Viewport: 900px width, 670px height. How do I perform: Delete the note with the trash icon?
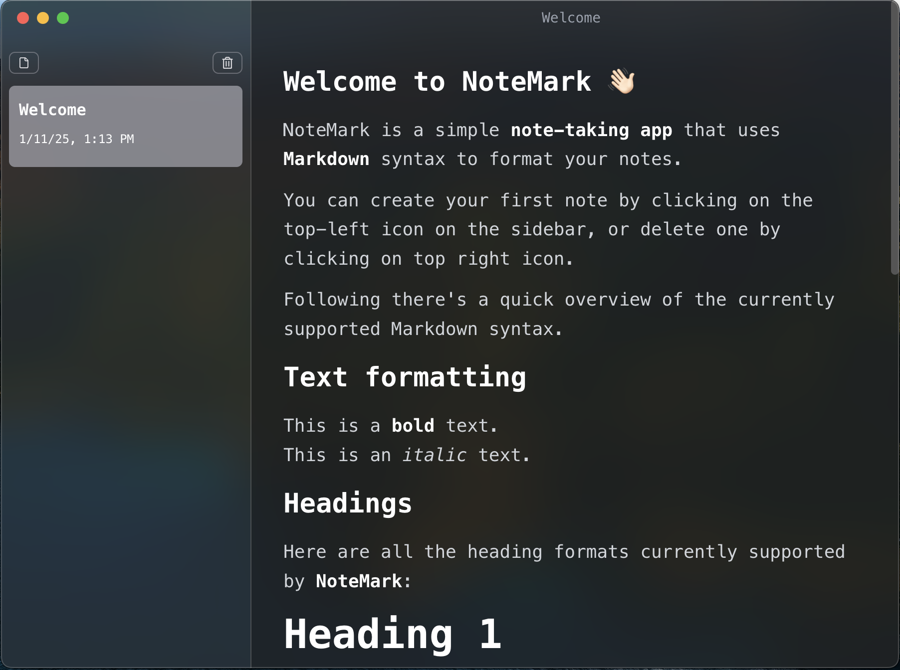click(x=227, y=63)
